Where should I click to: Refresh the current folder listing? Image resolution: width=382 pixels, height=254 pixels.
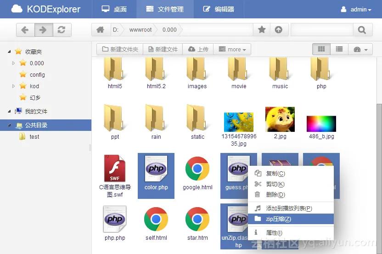[x=62, y=30]
